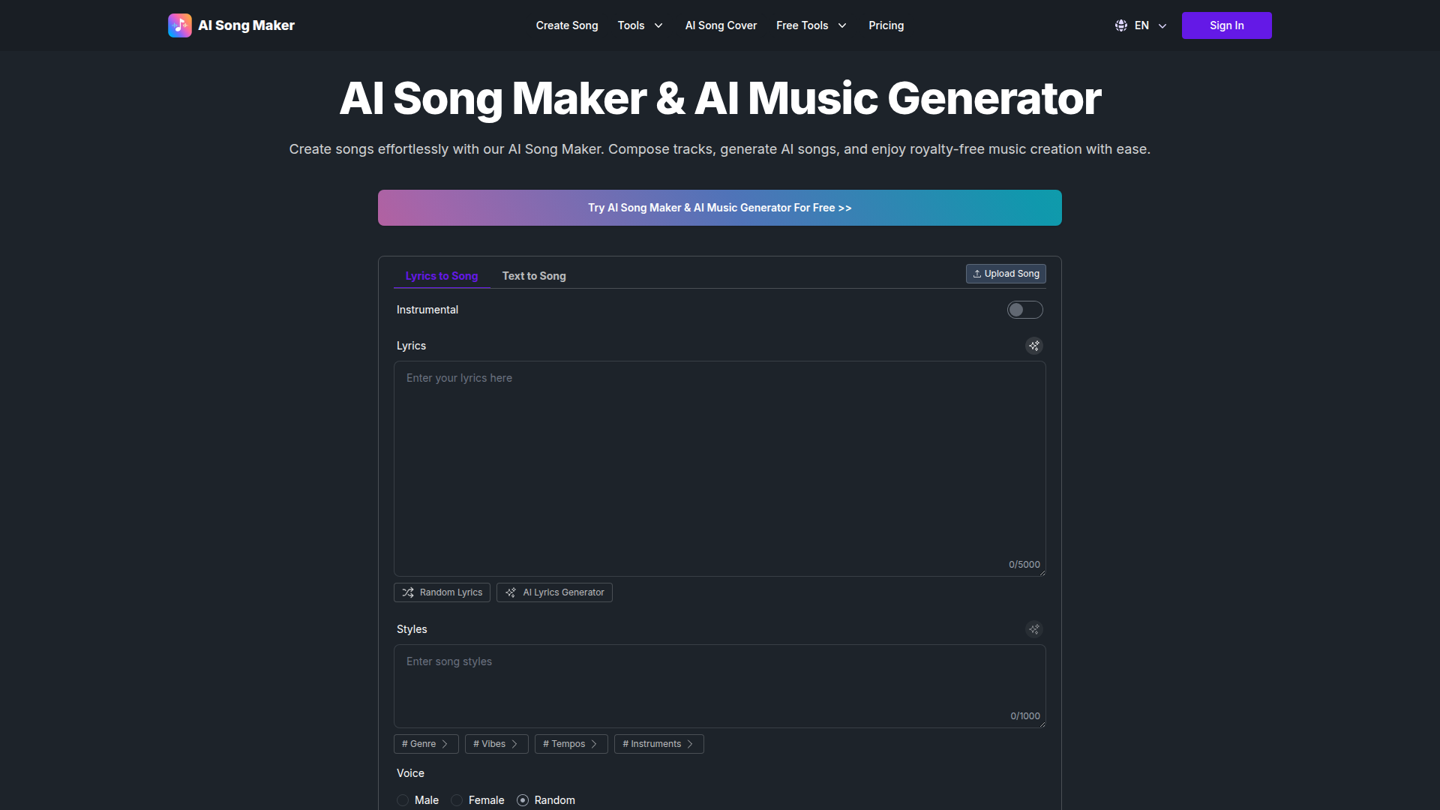The width and height of the screenshot is (1440, 810).
Task: Open the Pricing menu item
Action: pyautogui.click(x=886, y=25)
